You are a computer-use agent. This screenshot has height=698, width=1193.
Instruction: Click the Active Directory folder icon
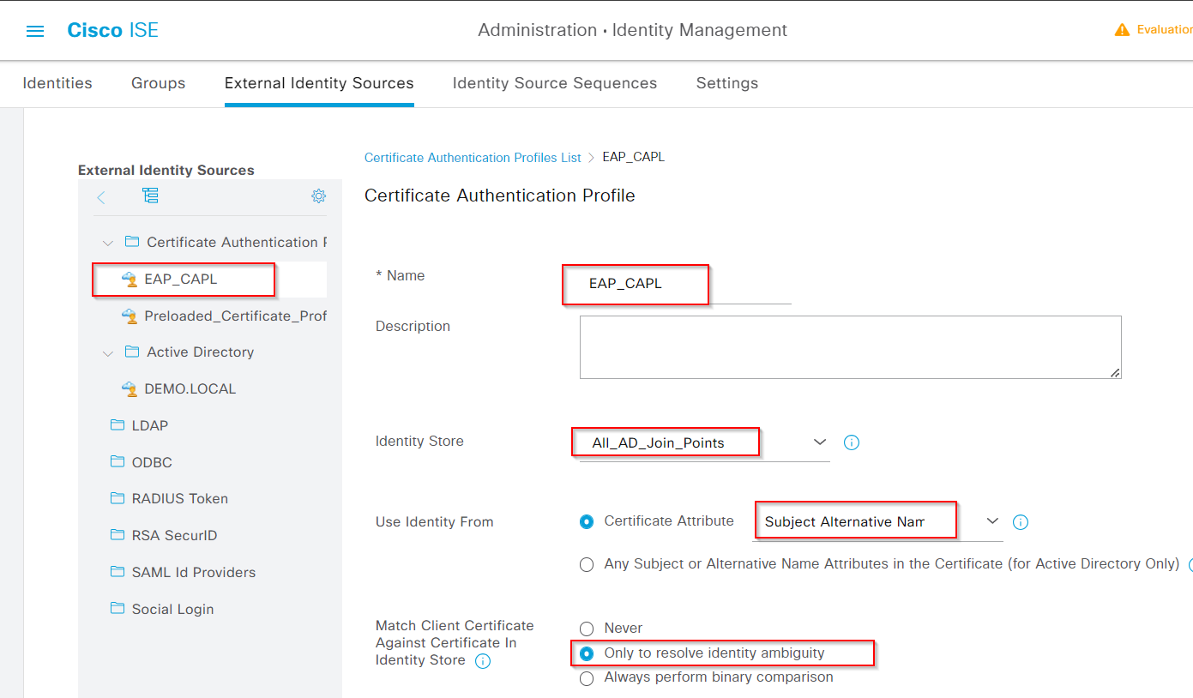(132, 352)
